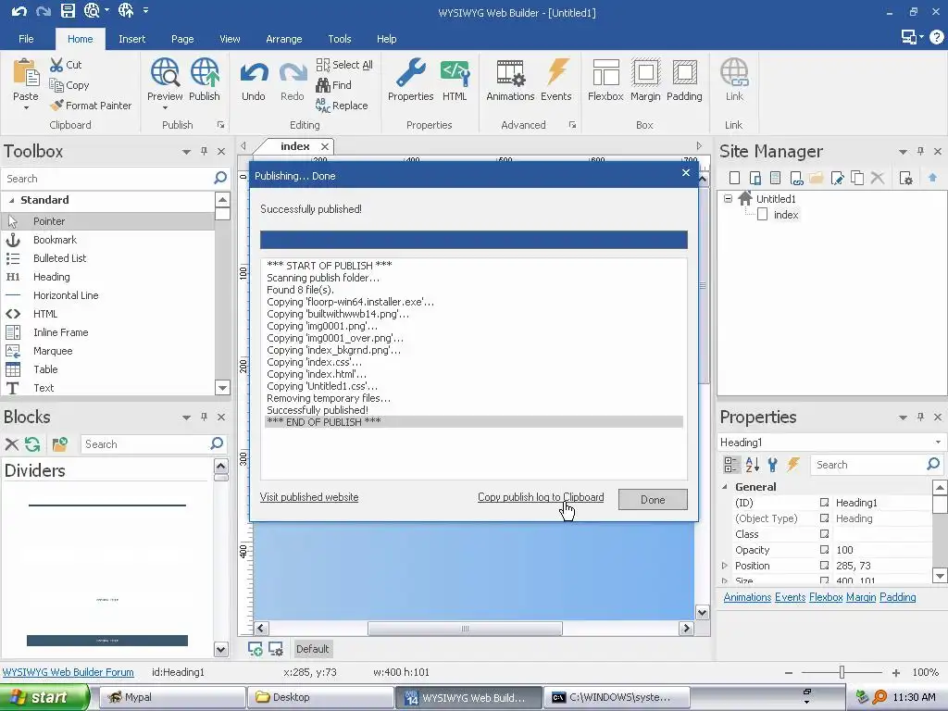Activate the Format Painter tool
This screenshot has height=711, width=948.
pos(91,106)
